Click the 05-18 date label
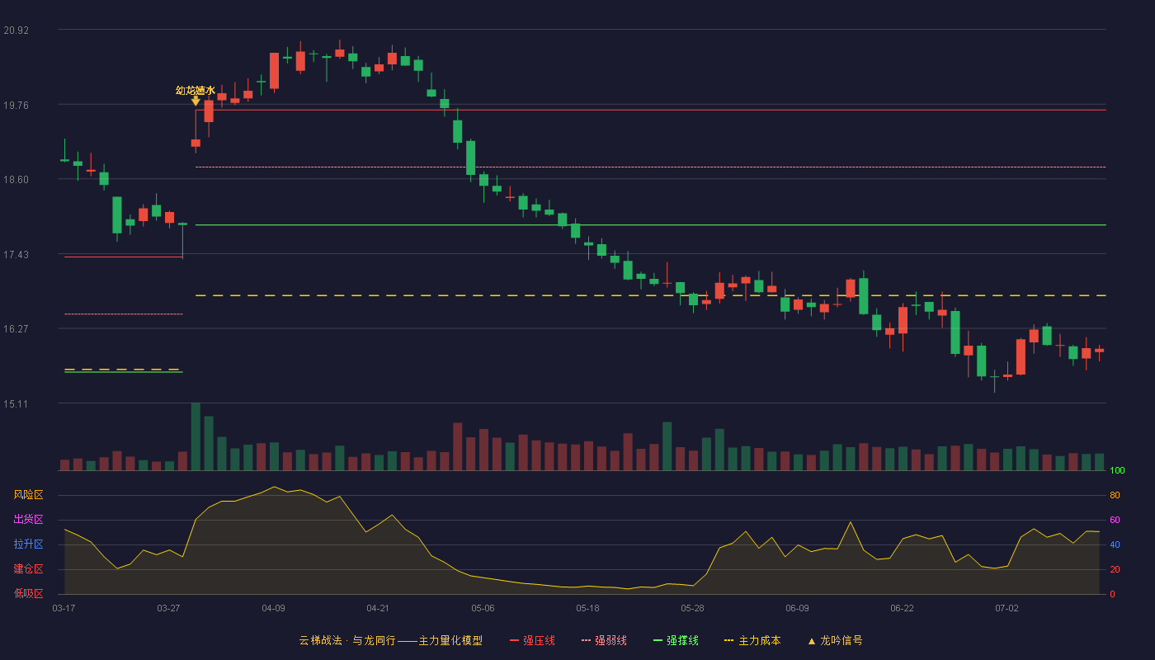The height and width of the screenshot is (660, 1155). (587, 608)
